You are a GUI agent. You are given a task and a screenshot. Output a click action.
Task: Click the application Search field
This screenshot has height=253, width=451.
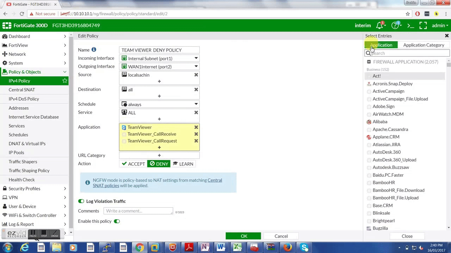409,53
